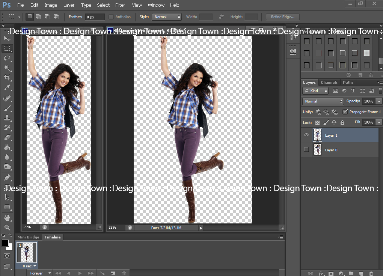Click the Refine Edge button
Screen dimensions: 383x276
click(x=282, y=17)
